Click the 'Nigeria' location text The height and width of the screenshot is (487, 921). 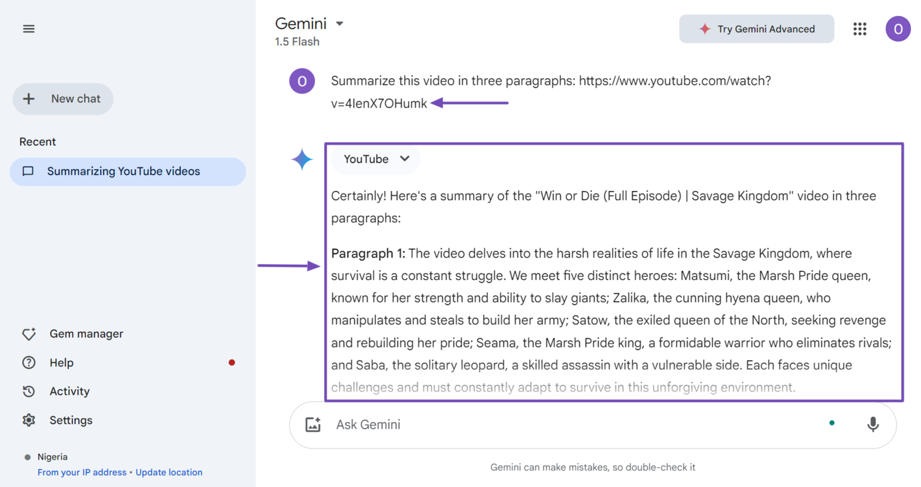(x=52, y=457)
